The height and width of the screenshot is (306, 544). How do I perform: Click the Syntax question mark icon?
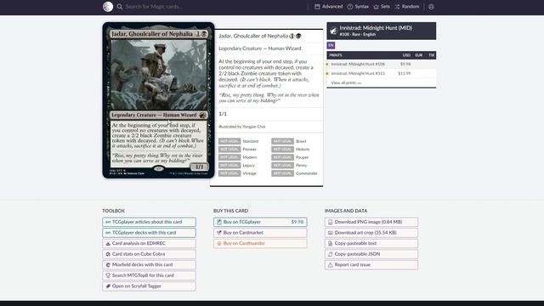coord(350,7)
